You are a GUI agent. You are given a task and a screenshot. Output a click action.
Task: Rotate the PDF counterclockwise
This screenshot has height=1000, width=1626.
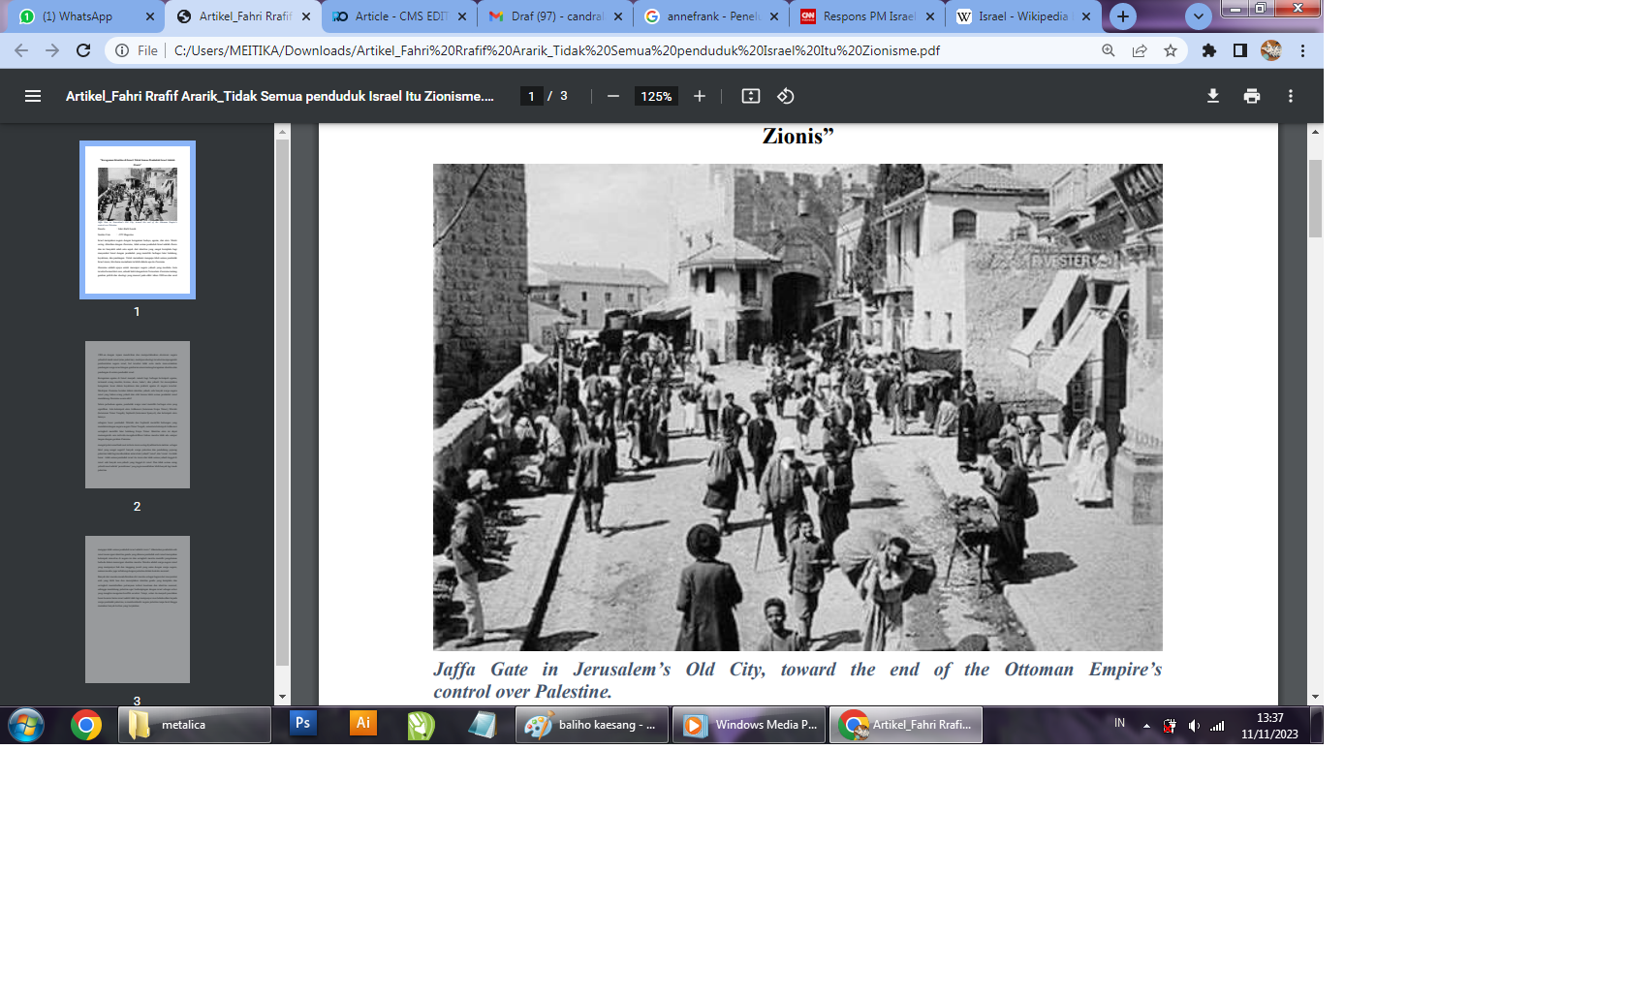tap(786, 96)
